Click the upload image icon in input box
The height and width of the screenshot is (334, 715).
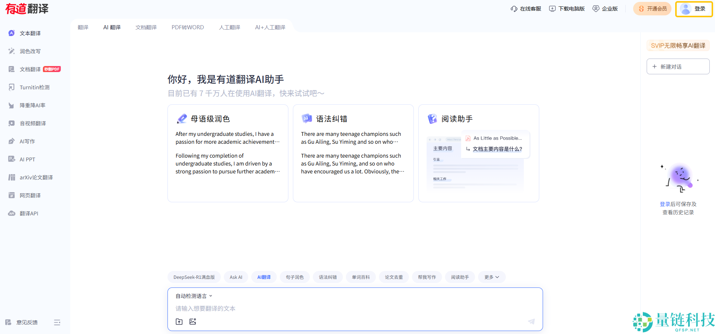[x=193, y=322]
